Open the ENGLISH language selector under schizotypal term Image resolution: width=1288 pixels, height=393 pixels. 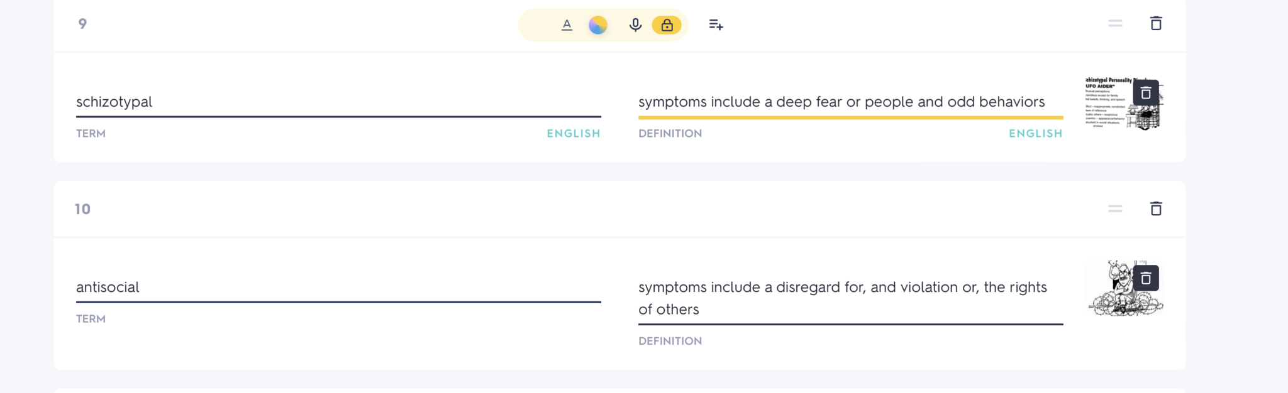573,133
